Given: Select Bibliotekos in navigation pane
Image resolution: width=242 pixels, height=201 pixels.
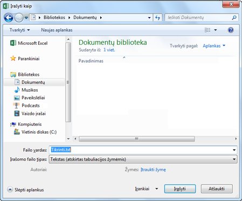Looking at the screenshot, I should [x=25, y=75].
